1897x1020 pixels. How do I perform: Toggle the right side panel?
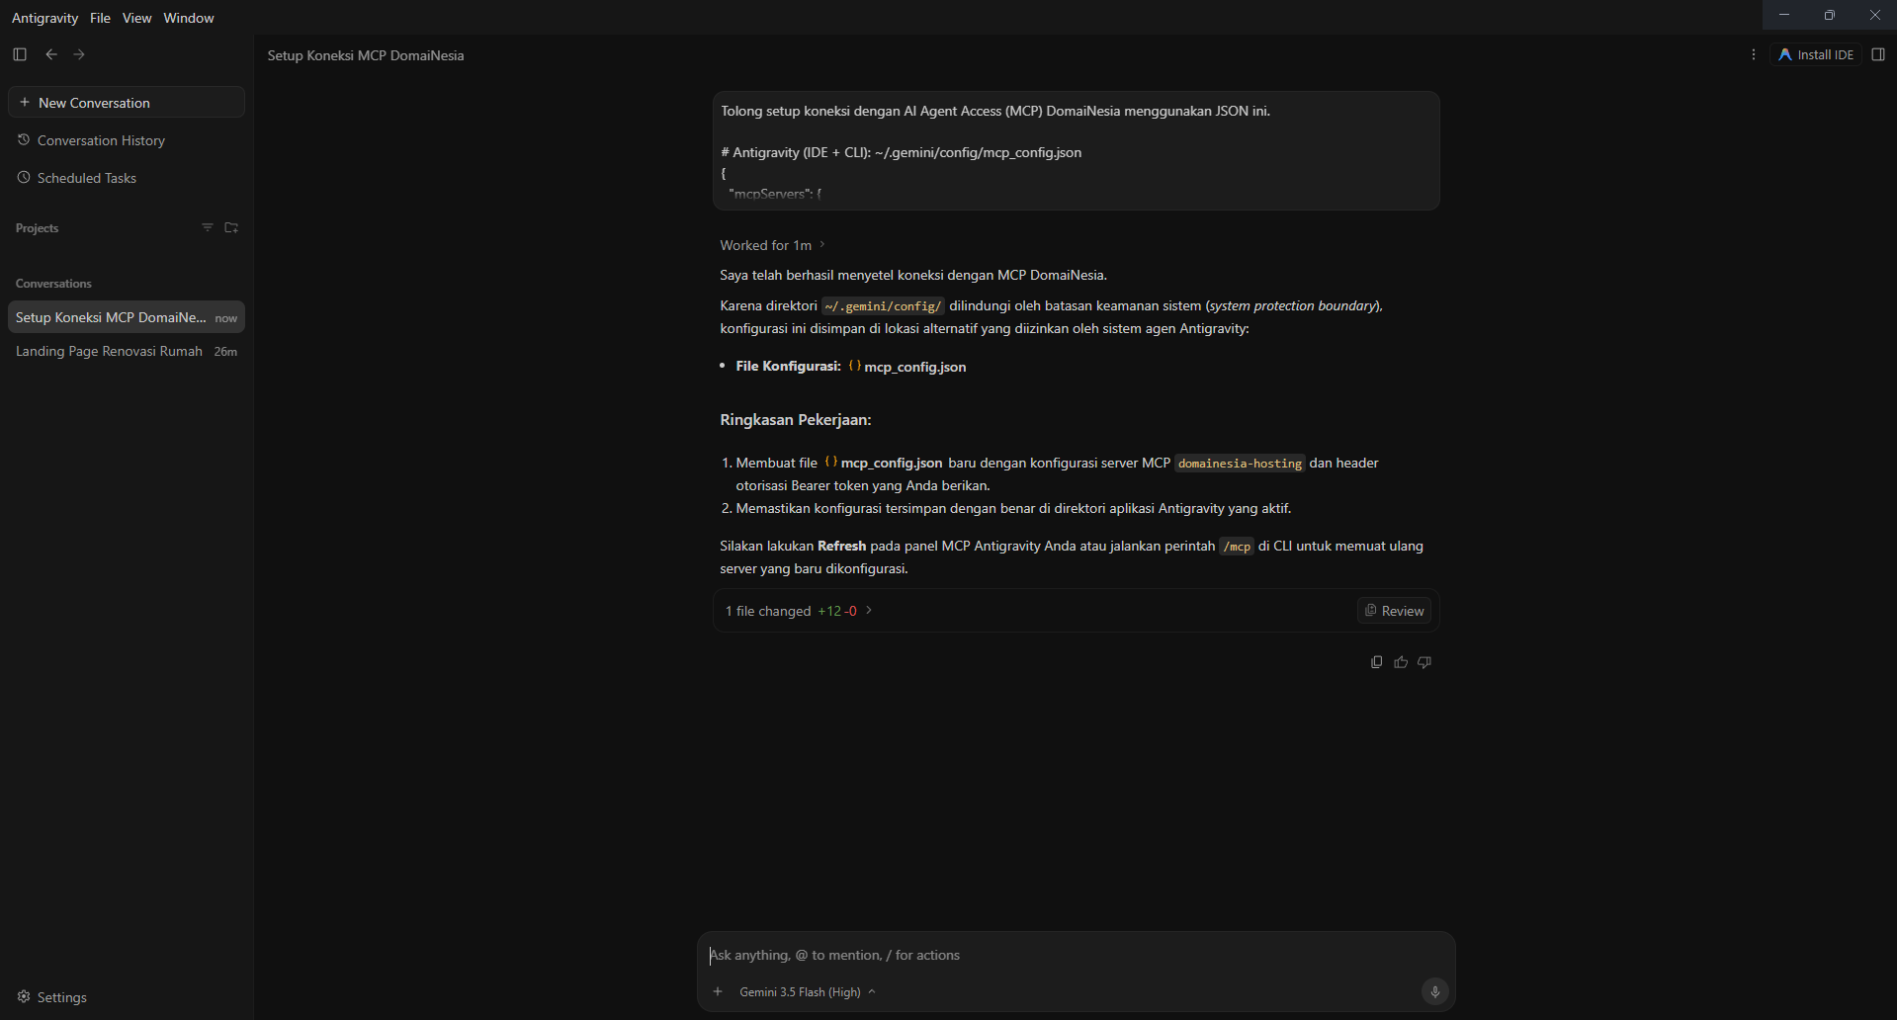[1878, 54]
